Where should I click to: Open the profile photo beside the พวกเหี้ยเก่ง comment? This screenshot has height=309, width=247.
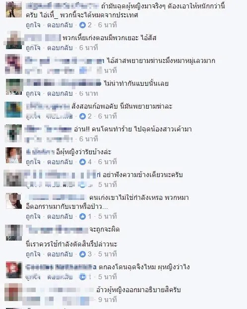(14, 40)
